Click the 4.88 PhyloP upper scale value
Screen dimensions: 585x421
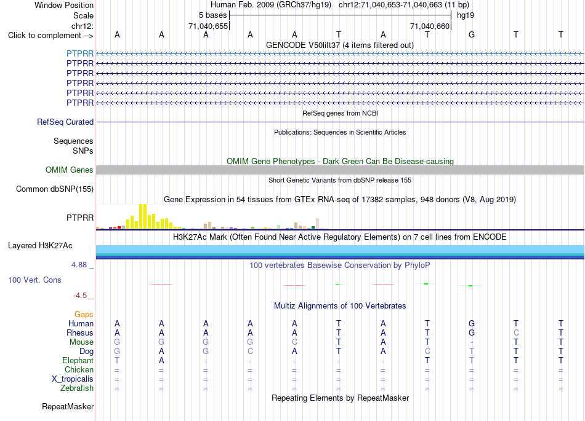point(79,265)
